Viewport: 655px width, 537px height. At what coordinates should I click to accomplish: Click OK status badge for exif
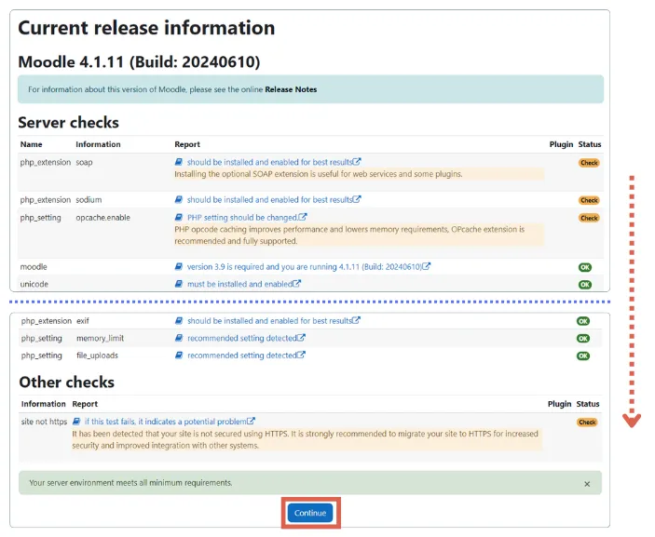583,321
